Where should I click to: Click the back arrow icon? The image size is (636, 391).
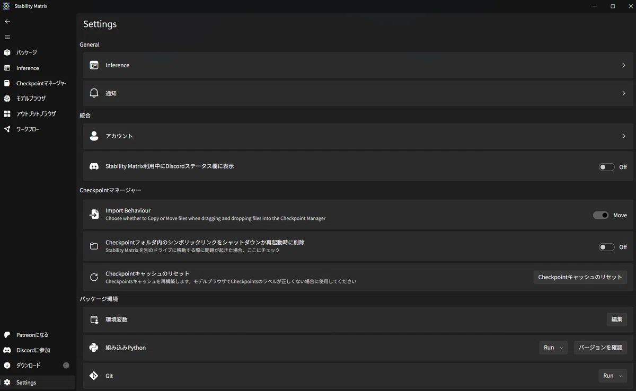pos(7,22)
